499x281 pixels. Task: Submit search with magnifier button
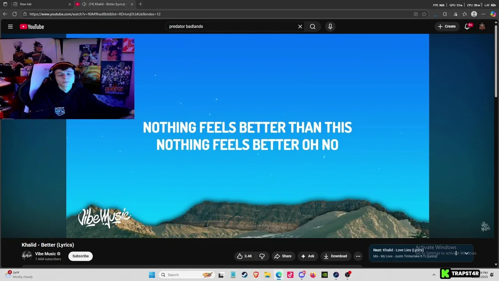[313, 27]
